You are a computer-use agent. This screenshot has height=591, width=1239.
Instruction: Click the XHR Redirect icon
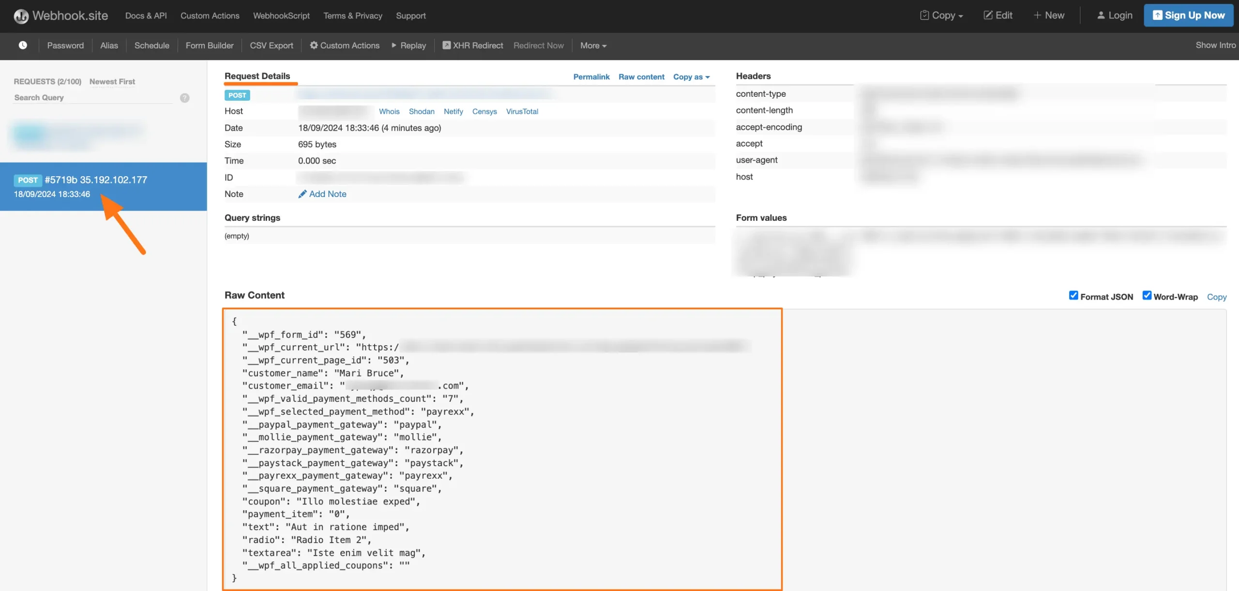(446, 45)
